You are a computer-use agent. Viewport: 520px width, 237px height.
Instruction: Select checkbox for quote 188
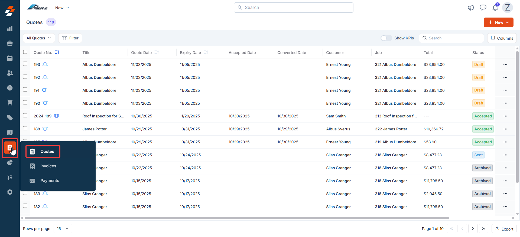(x=25, y=128)
